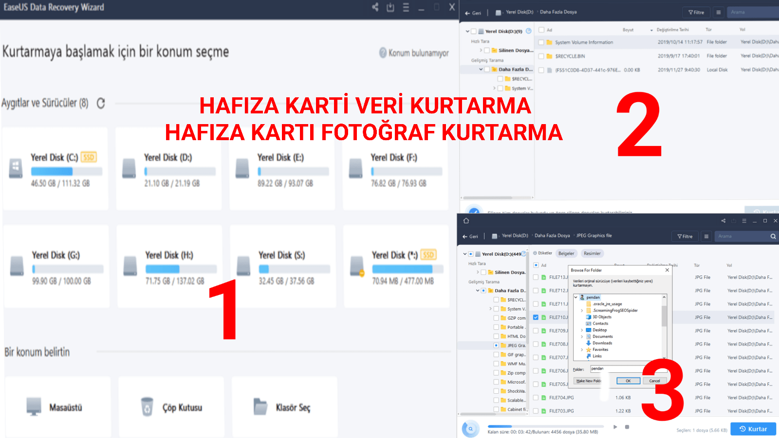Check the (F551C0D8-4D37 file row checkbox

pyautogui.click(x=541, y=70)
